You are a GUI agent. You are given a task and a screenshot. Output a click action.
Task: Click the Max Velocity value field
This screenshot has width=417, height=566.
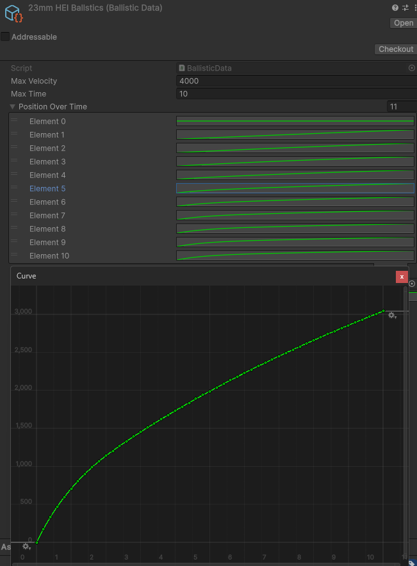[295, 81]
